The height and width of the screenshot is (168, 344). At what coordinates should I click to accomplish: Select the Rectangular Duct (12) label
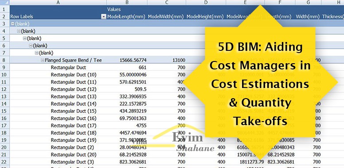click(x=74, y=89)
